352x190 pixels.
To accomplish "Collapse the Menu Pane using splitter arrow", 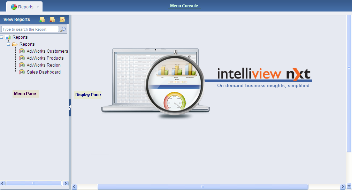I will click(70, 108).
